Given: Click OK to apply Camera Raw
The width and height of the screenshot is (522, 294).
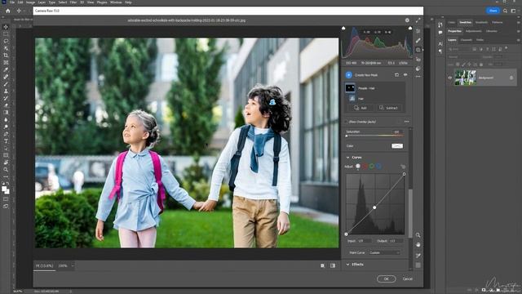Looking at the screenshot, I should (386, 278).
